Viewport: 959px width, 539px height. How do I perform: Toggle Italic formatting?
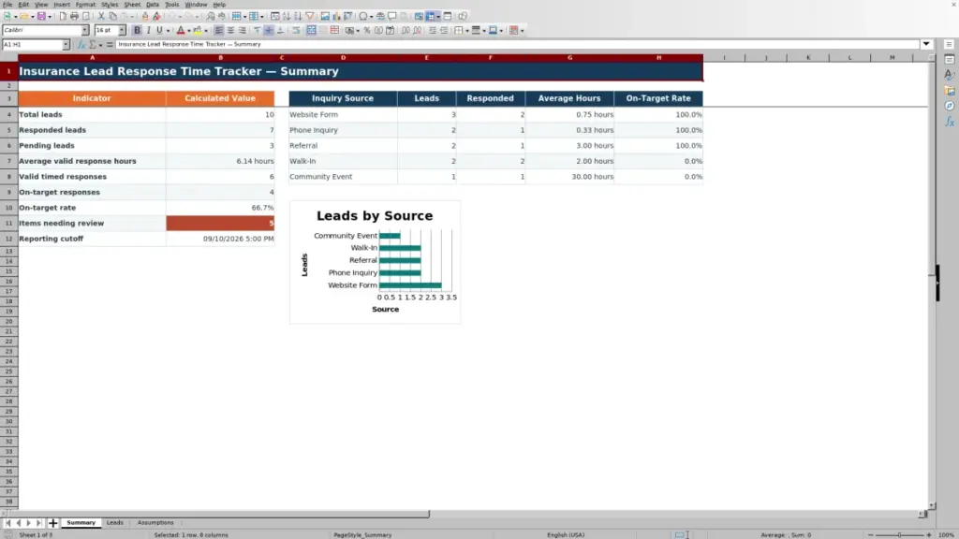pos(149,30)
